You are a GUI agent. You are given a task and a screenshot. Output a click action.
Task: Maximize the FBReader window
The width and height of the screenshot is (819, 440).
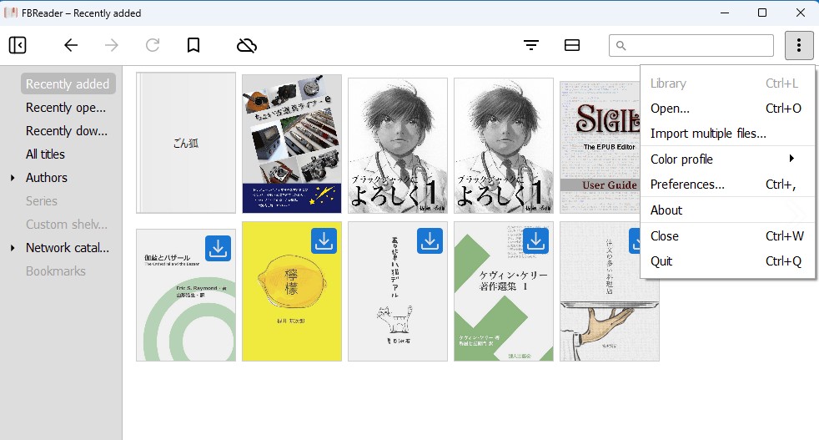click(762, 13)
